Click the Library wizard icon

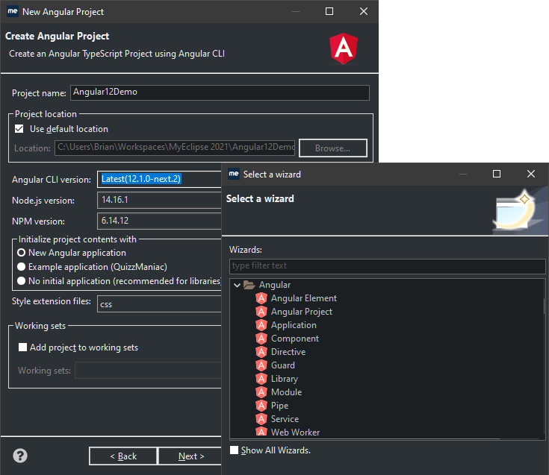coord(261,379)
